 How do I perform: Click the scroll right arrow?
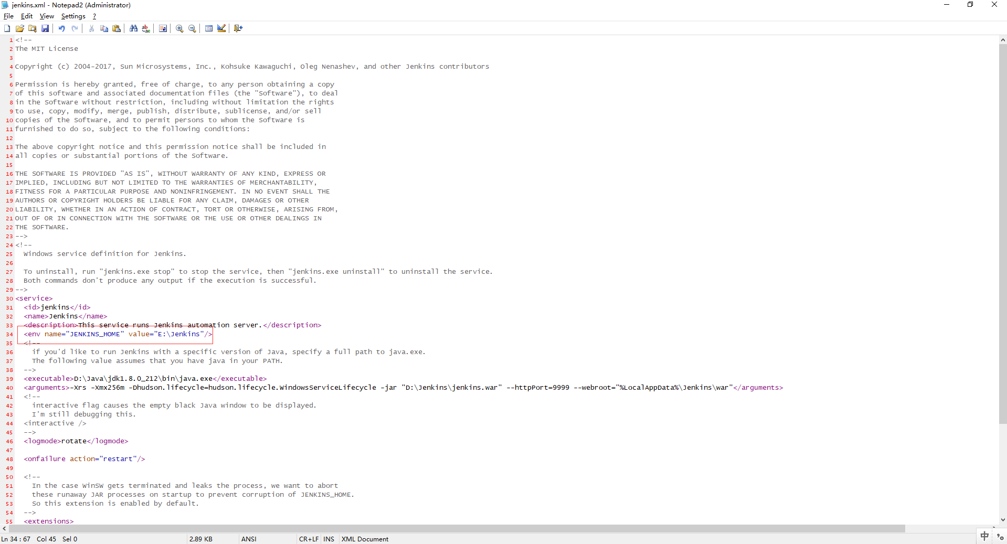[994, 528]
